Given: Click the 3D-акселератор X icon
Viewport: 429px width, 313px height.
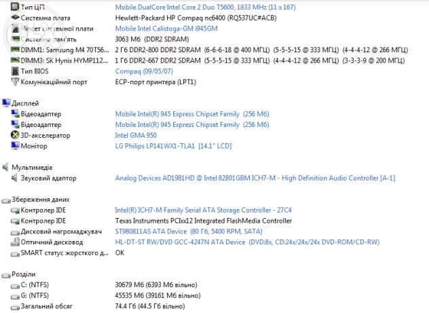Looking at the screenshot, I should [x=15, y=135].
